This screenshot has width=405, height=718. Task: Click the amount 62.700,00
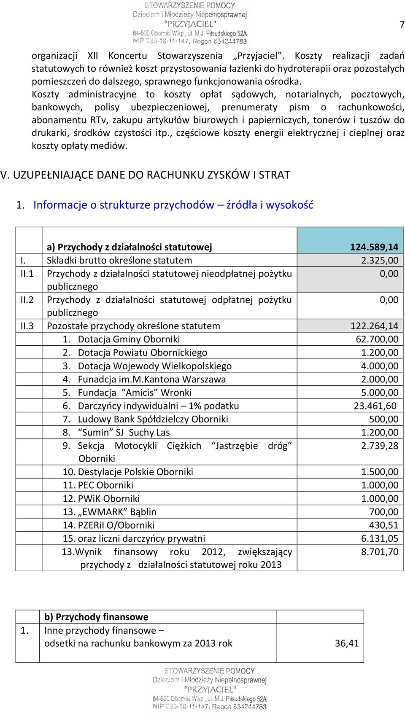click(377, 339)
